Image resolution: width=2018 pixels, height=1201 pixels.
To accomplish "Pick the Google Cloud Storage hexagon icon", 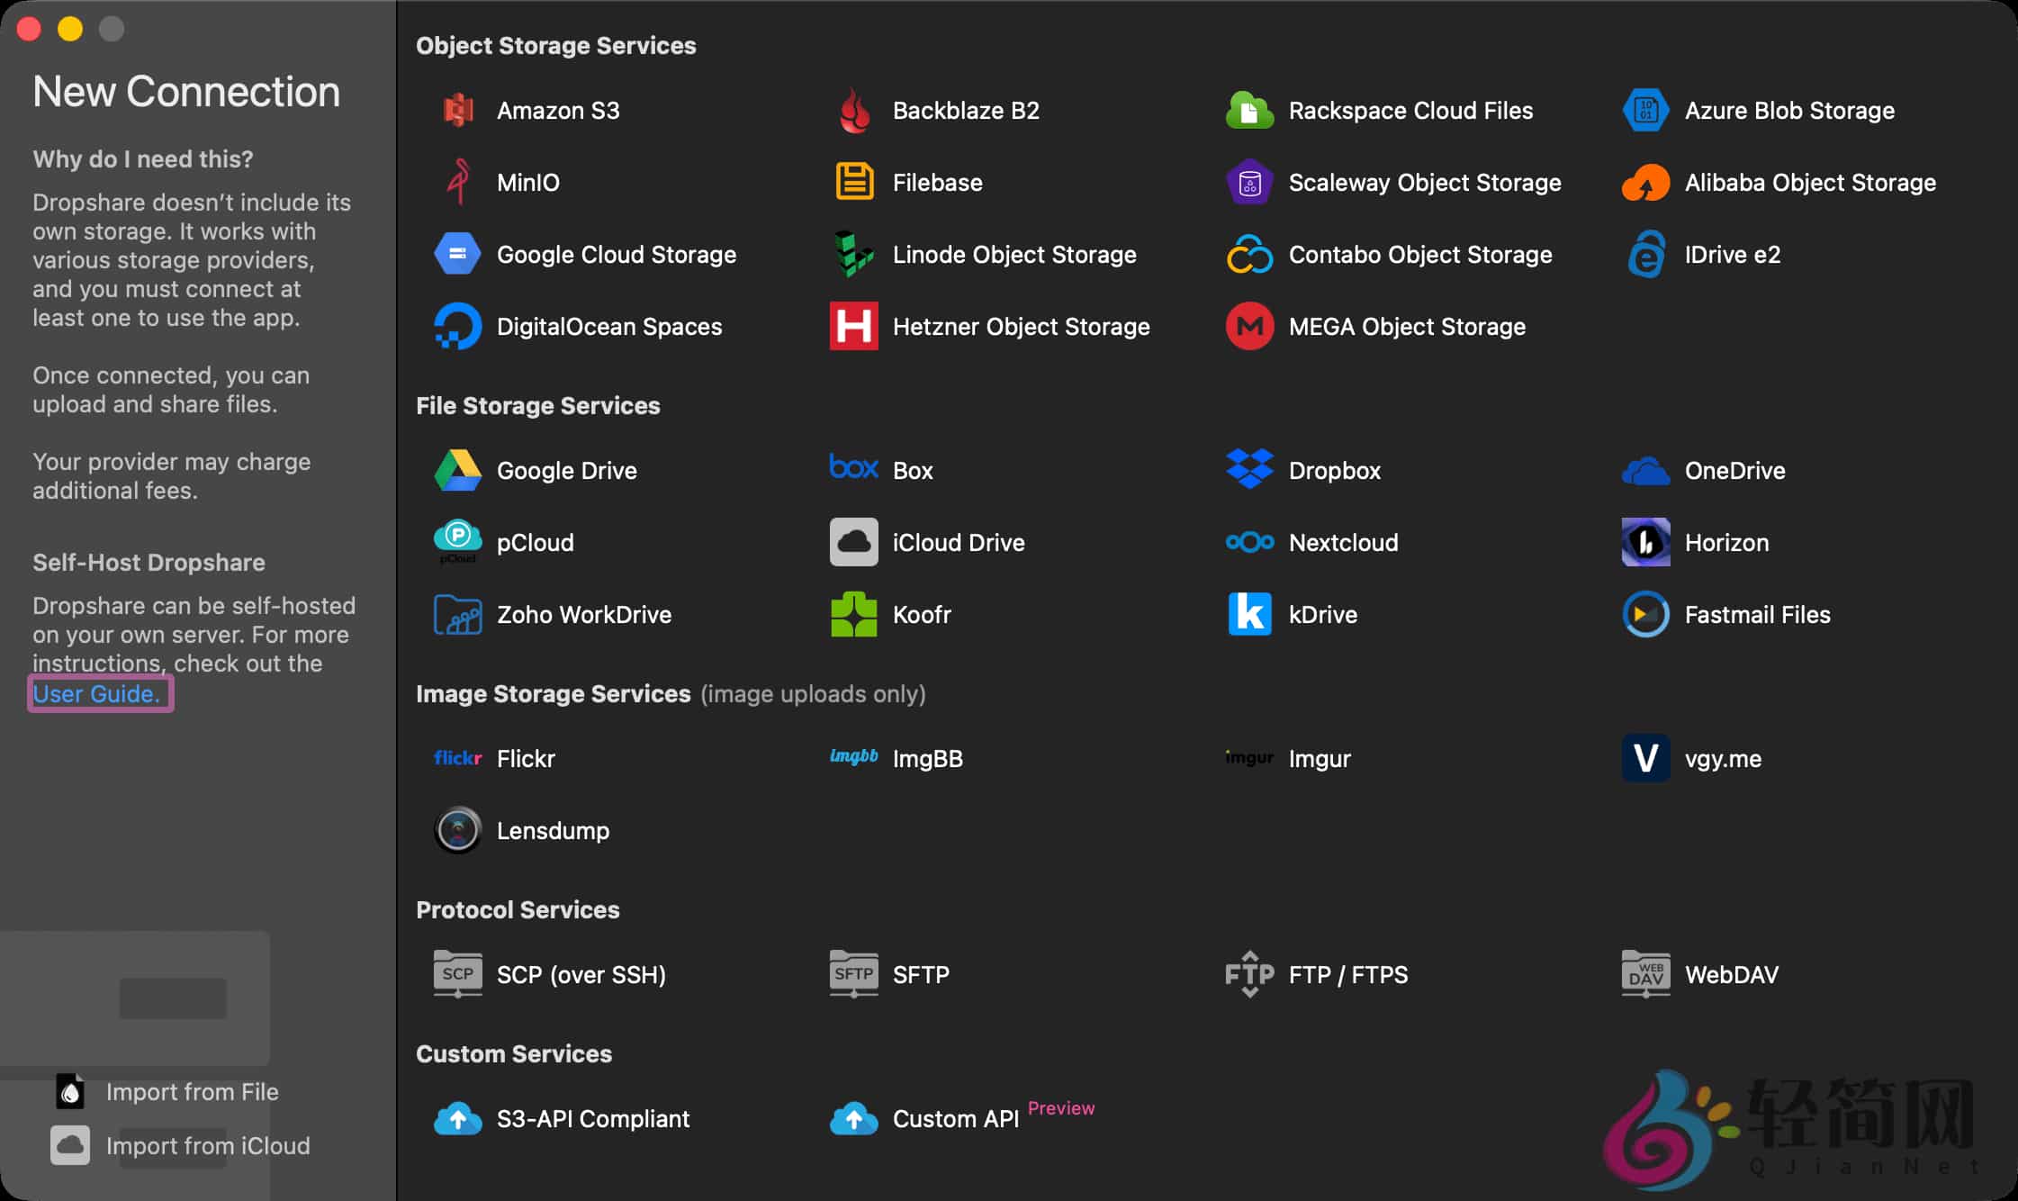I will 458,255.
